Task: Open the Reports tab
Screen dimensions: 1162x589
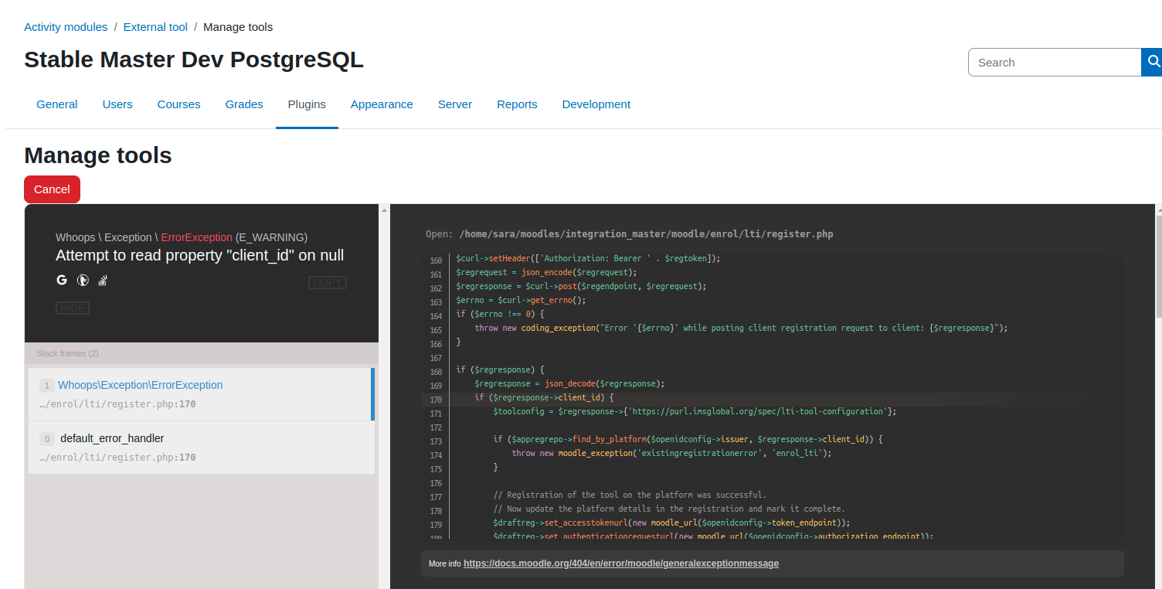Action: pos(517,104)
